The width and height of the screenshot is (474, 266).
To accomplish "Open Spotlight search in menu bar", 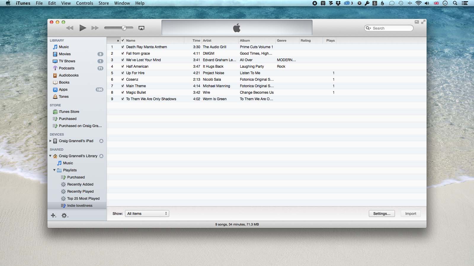I will (x=455, y=3).
